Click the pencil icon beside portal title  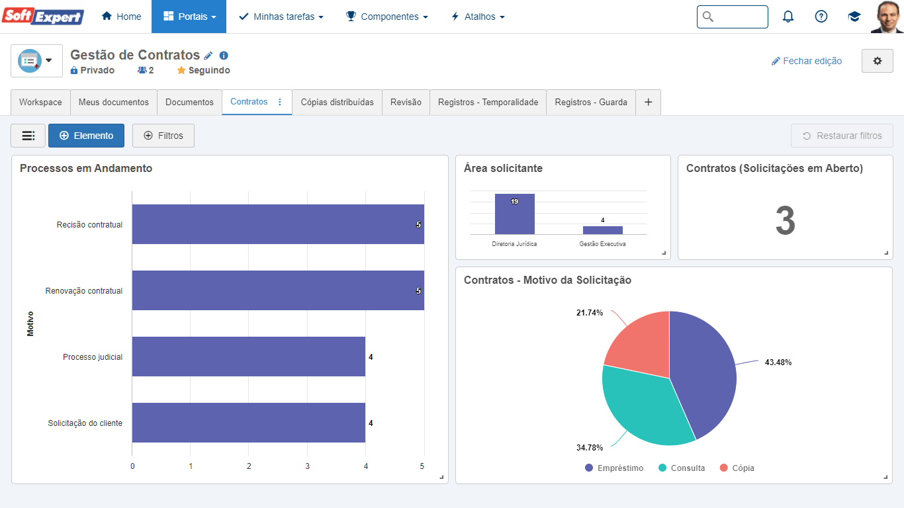pos(208,56)
